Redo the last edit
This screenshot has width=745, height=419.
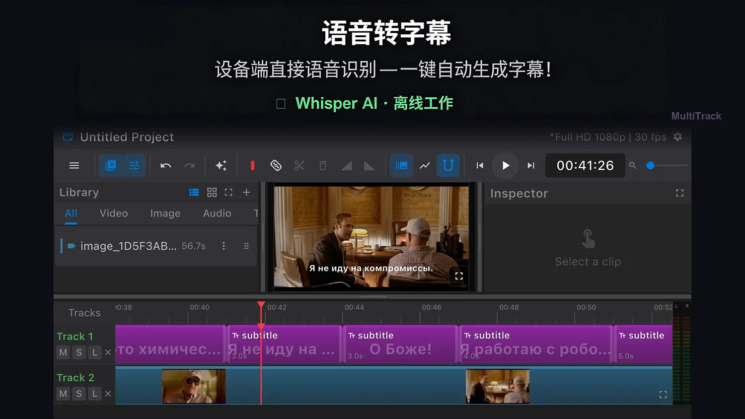tap(189, 165)
